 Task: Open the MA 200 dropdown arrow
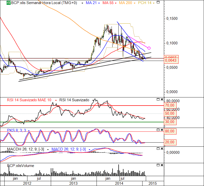click(x=135, y=3)
